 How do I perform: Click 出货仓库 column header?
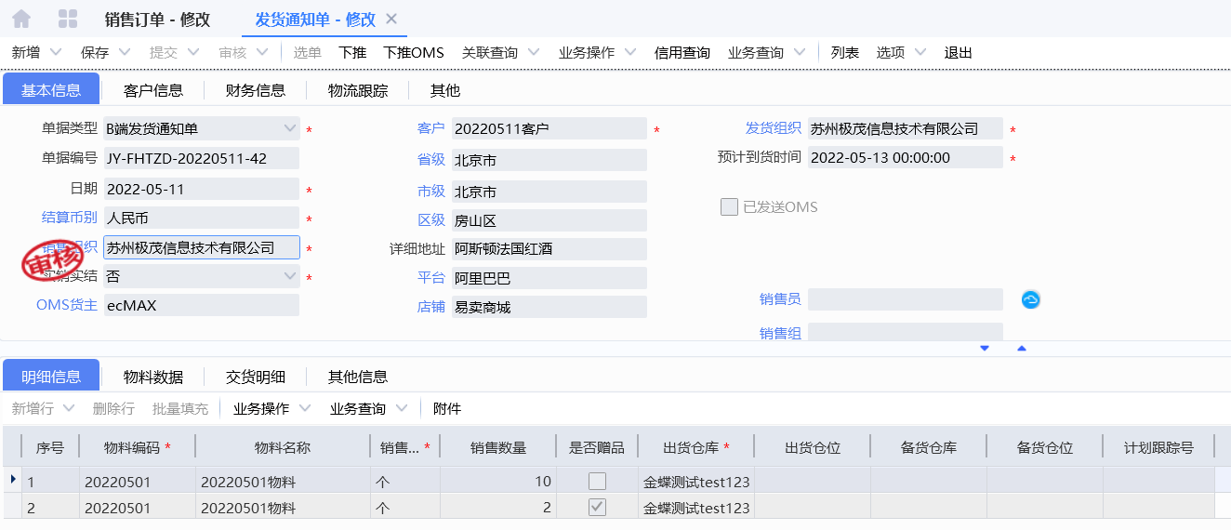696,447
